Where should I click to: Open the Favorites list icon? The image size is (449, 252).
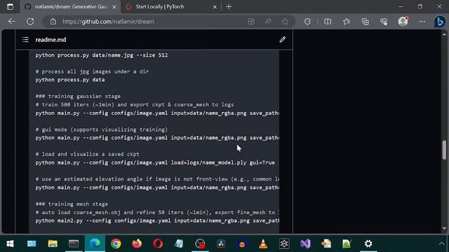(x=347, y=22)
